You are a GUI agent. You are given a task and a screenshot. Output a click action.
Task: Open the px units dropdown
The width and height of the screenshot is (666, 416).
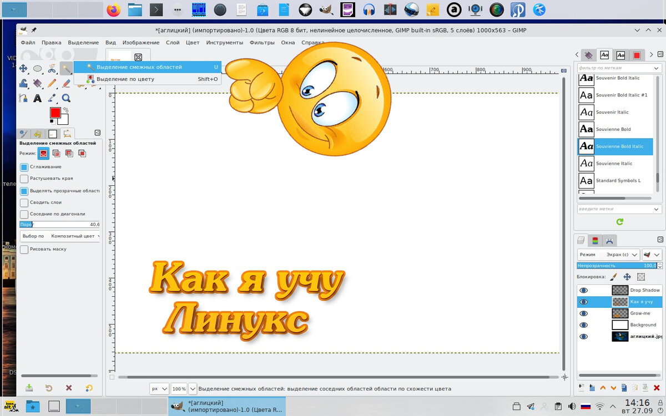(x=159, y=389)
